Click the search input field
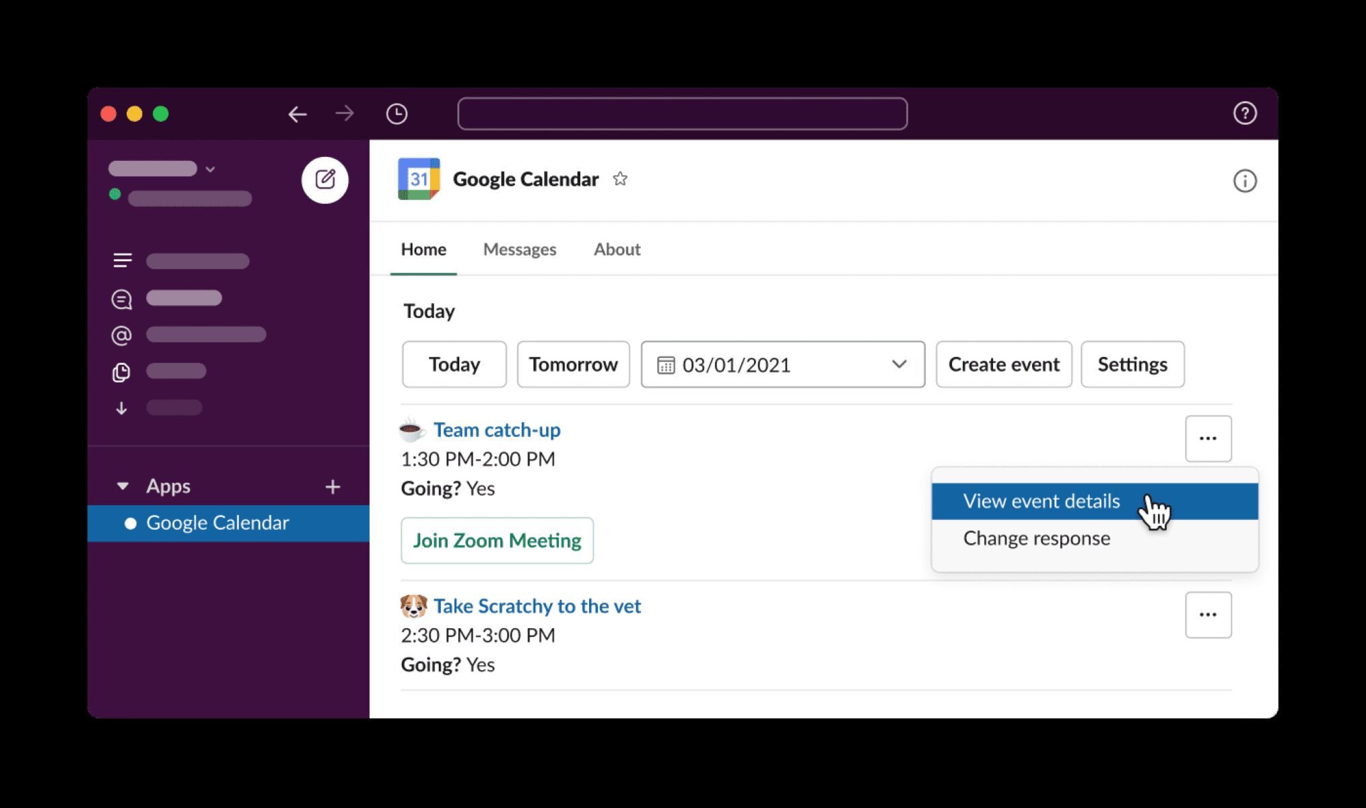Image resolution: width=1366 pixels, height=808 pixels. (681, 114)
